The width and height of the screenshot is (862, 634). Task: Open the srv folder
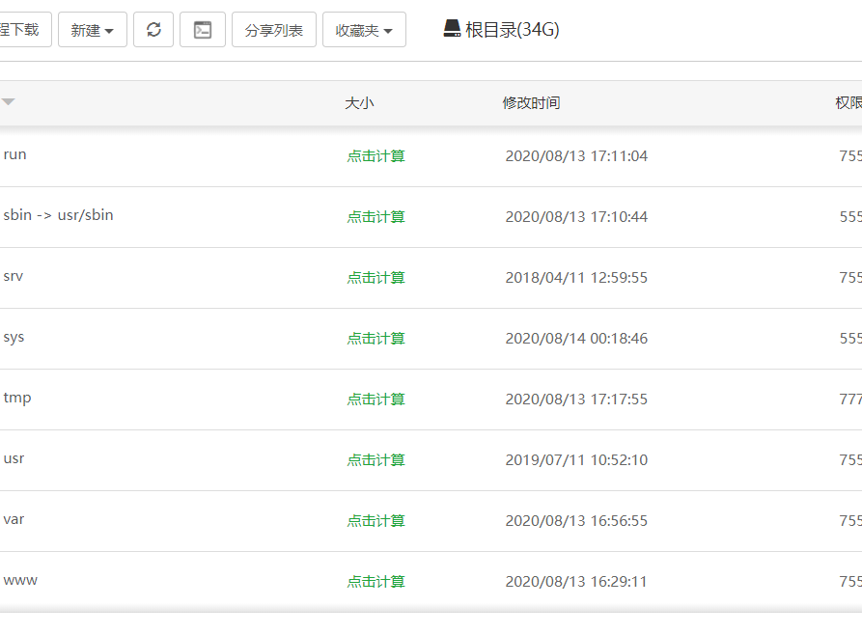[14, 276]
